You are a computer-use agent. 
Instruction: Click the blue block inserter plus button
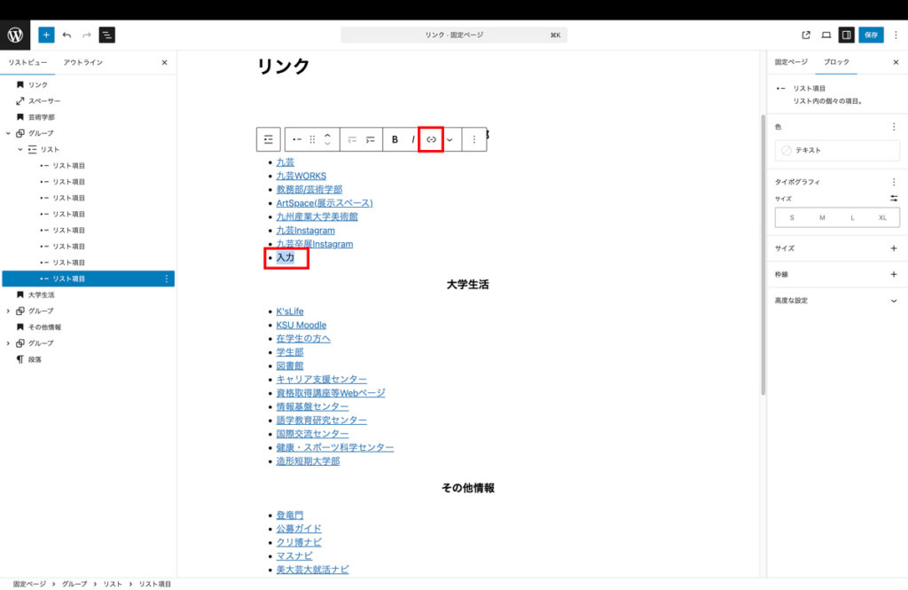coord(46,35)
